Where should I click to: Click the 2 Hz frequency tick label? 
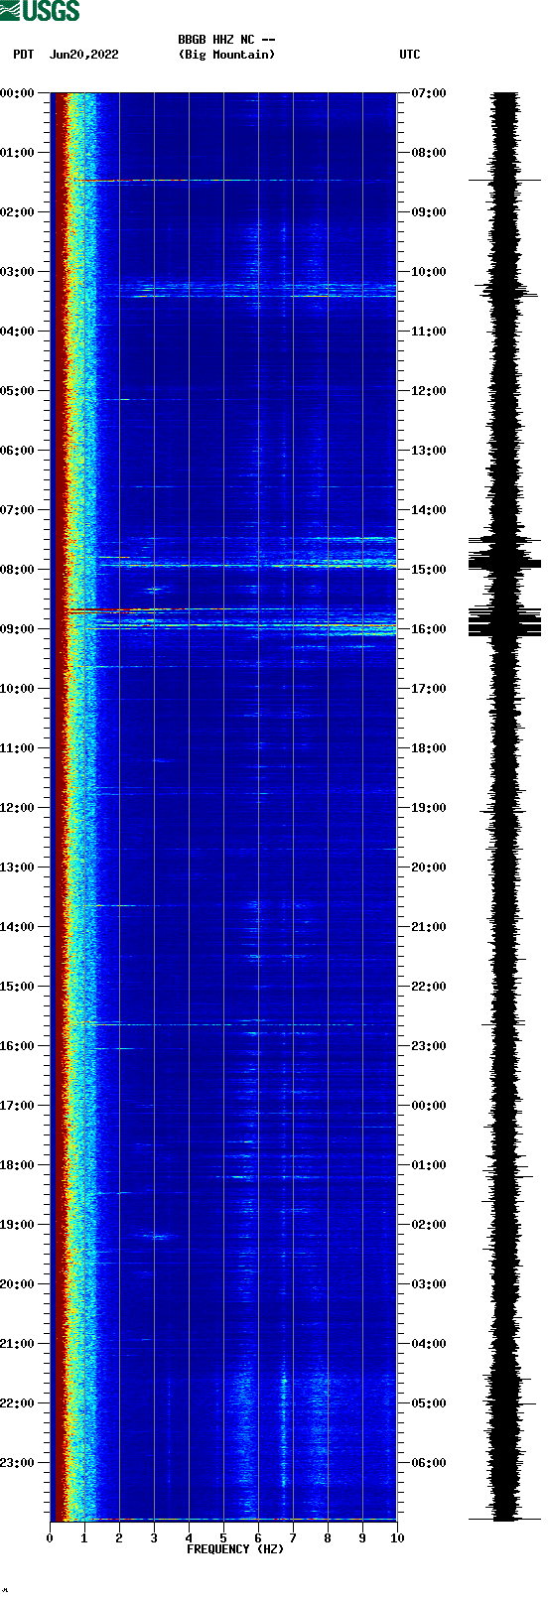(119, 1538)
